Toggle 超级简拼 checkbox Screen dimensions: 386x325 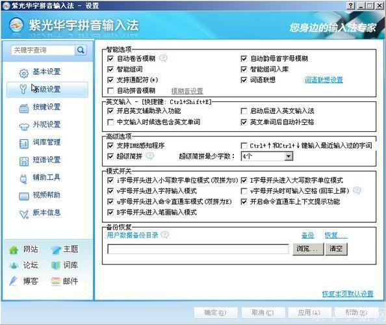110,157
